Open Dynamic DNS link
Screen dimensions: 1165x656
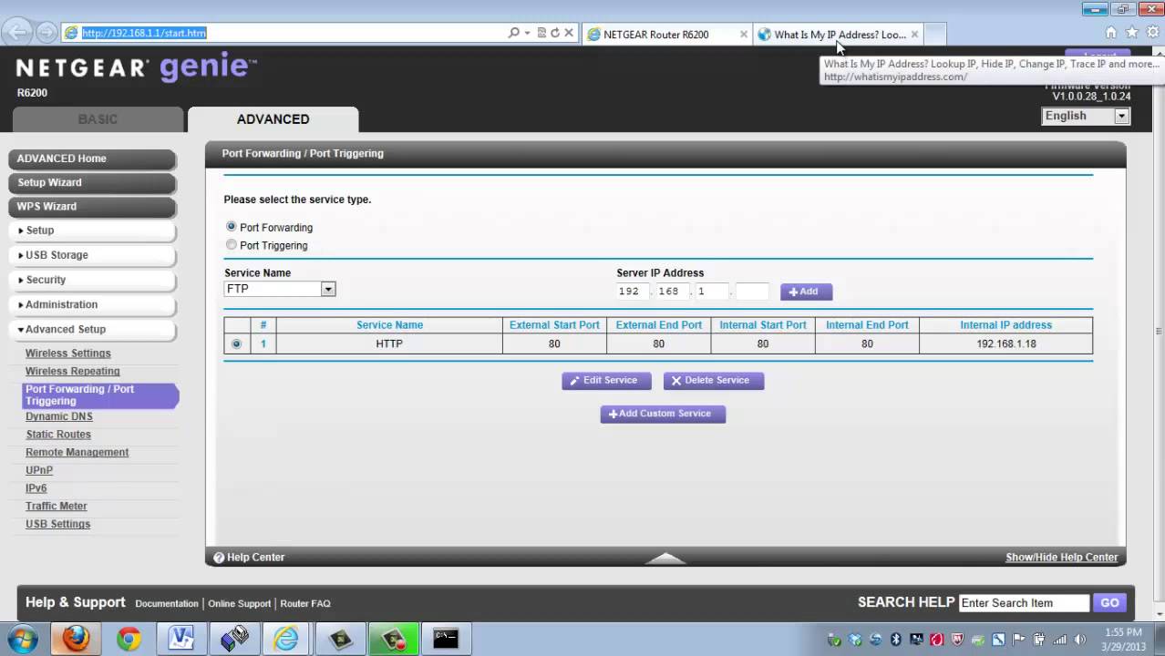click(59, 416)
